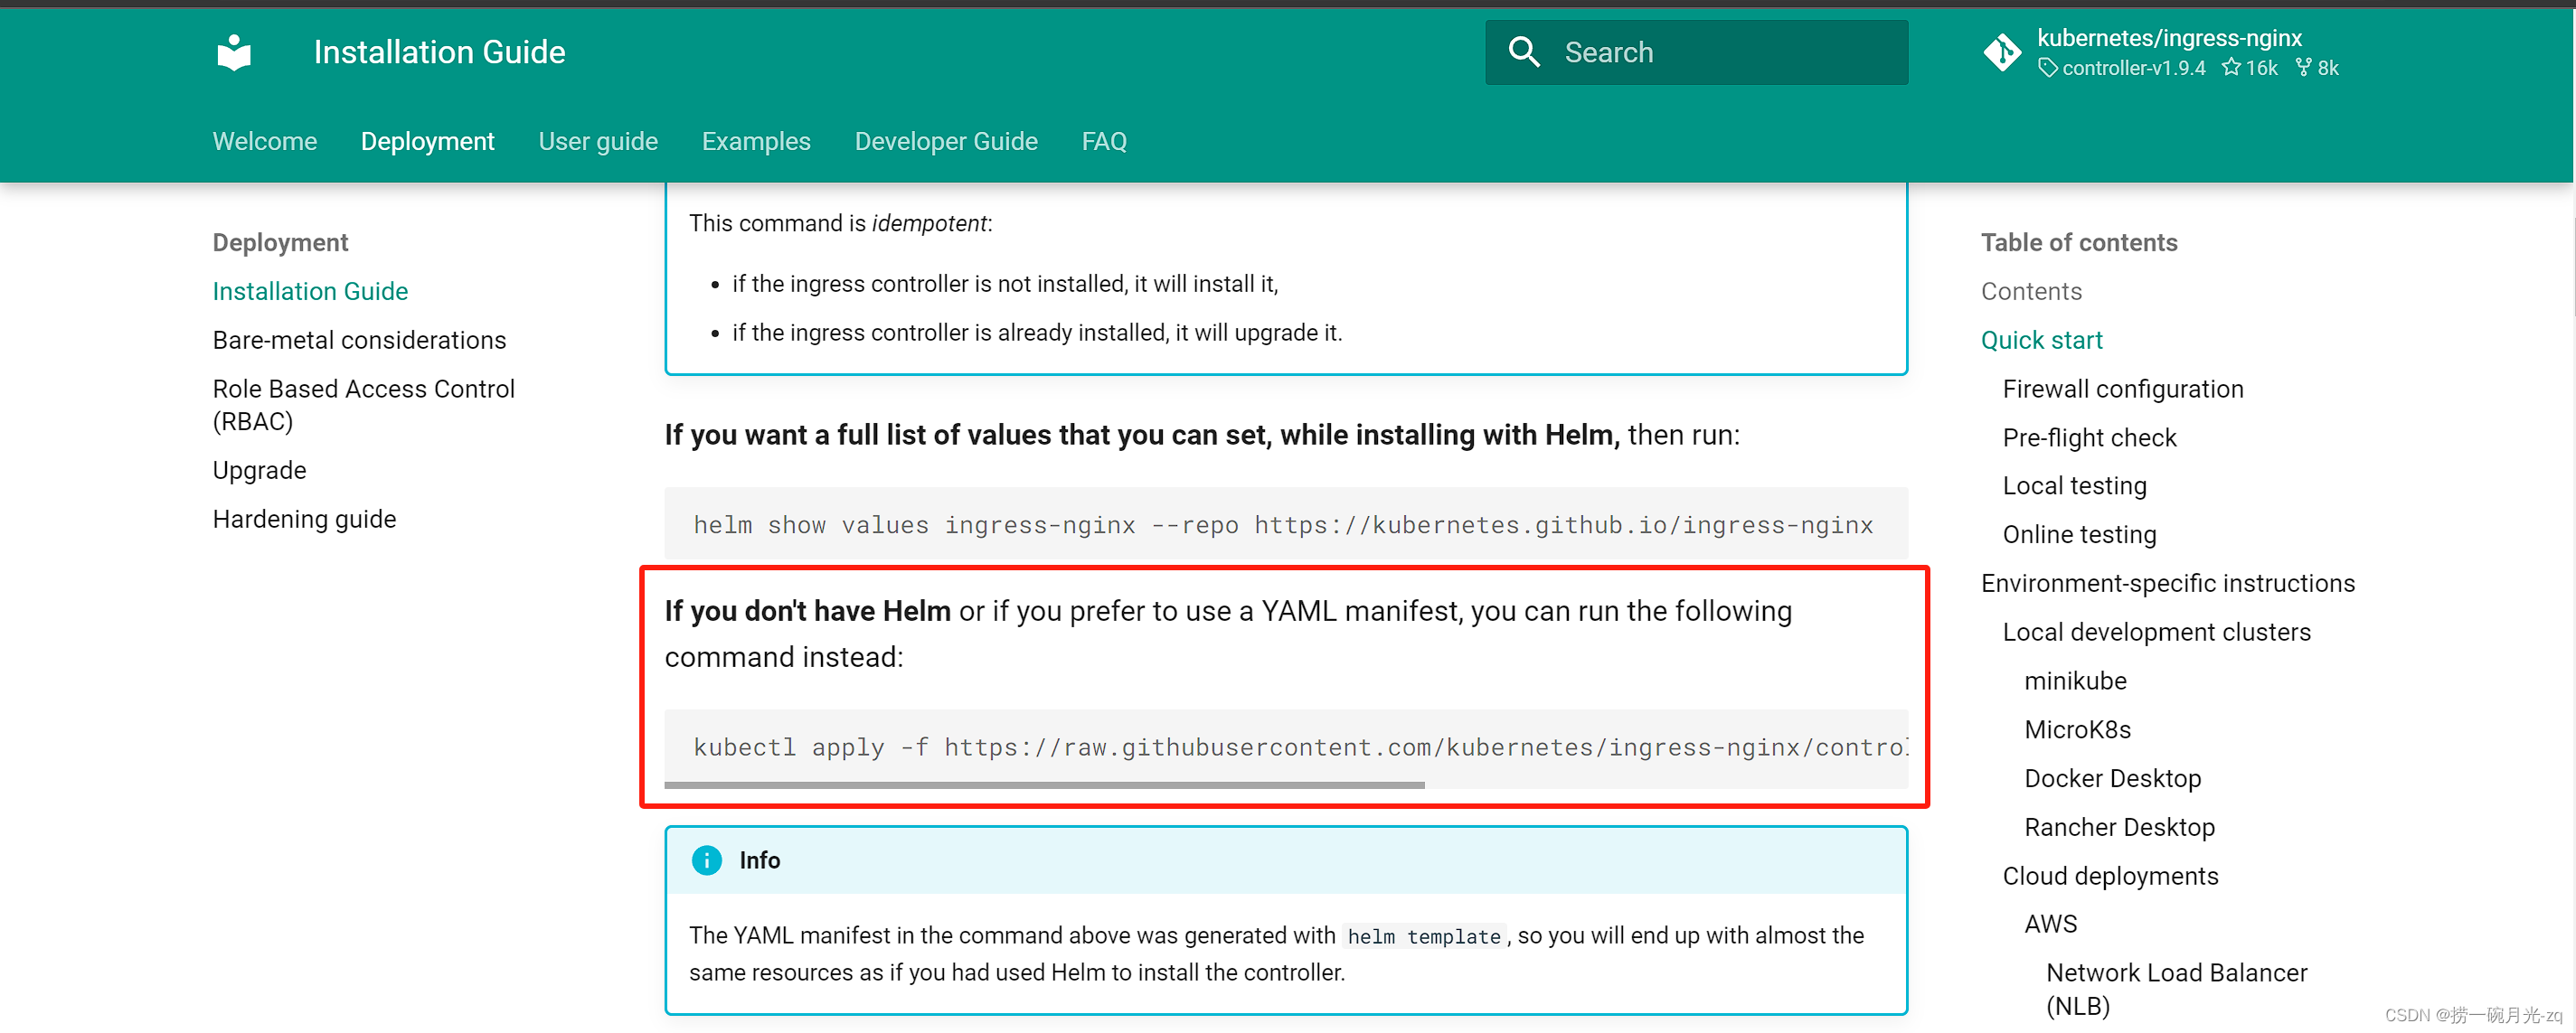
Task: Open the Examples tab
Action: (756, 141)
